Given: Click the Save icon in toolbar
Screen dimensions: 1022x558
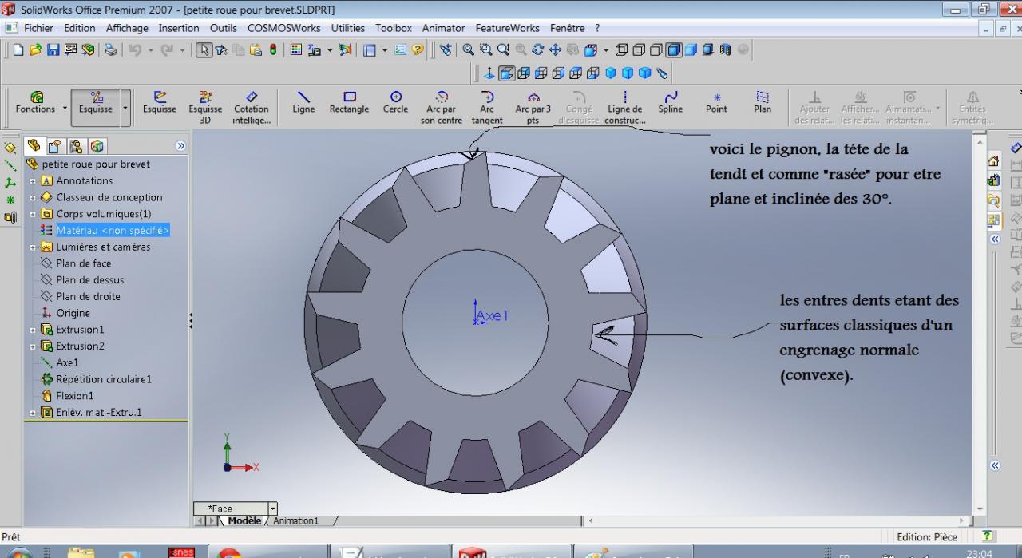Looking at the screenshot, I should tap(53, 49).
